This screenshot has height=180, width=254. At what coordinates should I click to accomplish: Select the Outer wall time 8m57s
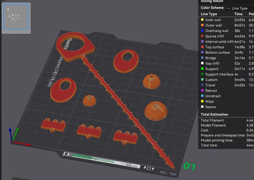pyautogui.click(x=240, y=25)
